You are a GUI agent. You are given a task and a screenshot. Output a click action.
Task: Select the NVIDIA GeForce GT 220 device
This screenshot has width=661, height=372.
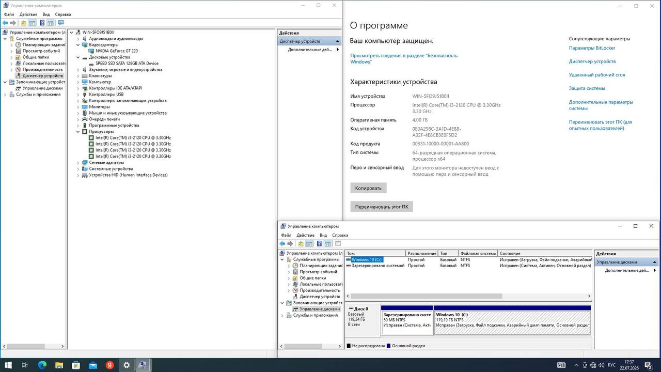pyautogui.click(x=117, y=51)
